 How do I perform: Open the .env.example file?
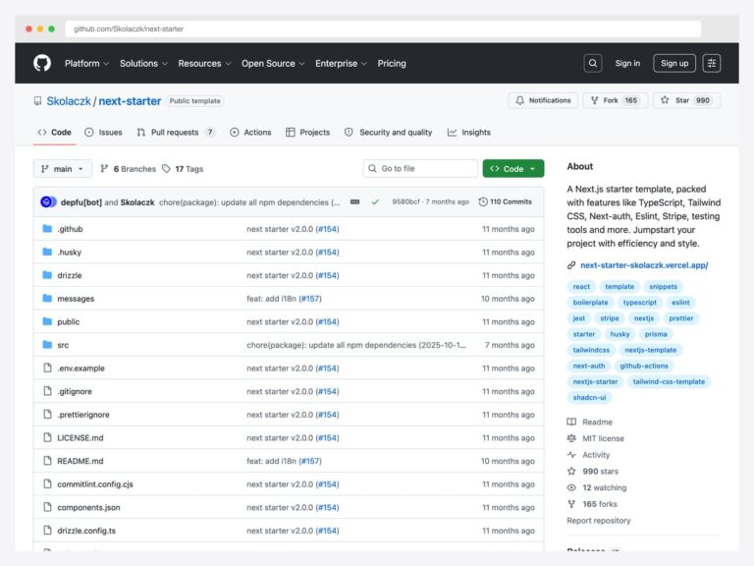81,368
